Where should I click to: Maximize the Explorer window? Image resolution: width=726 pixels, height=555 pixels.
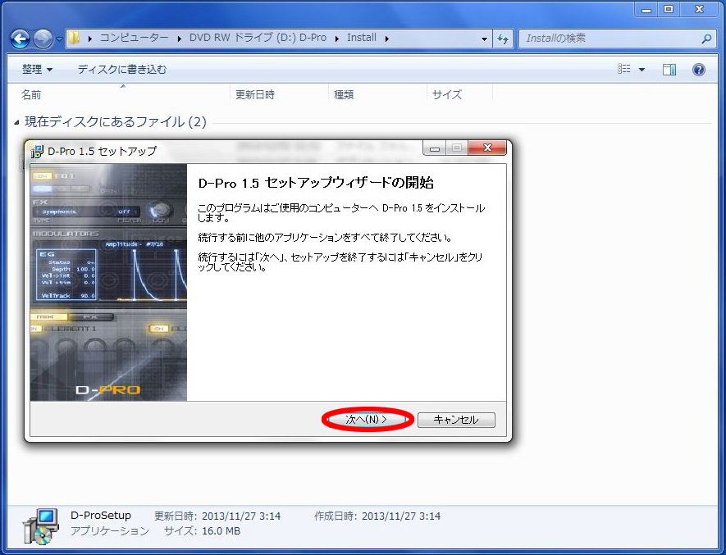[x=668, y=10]
